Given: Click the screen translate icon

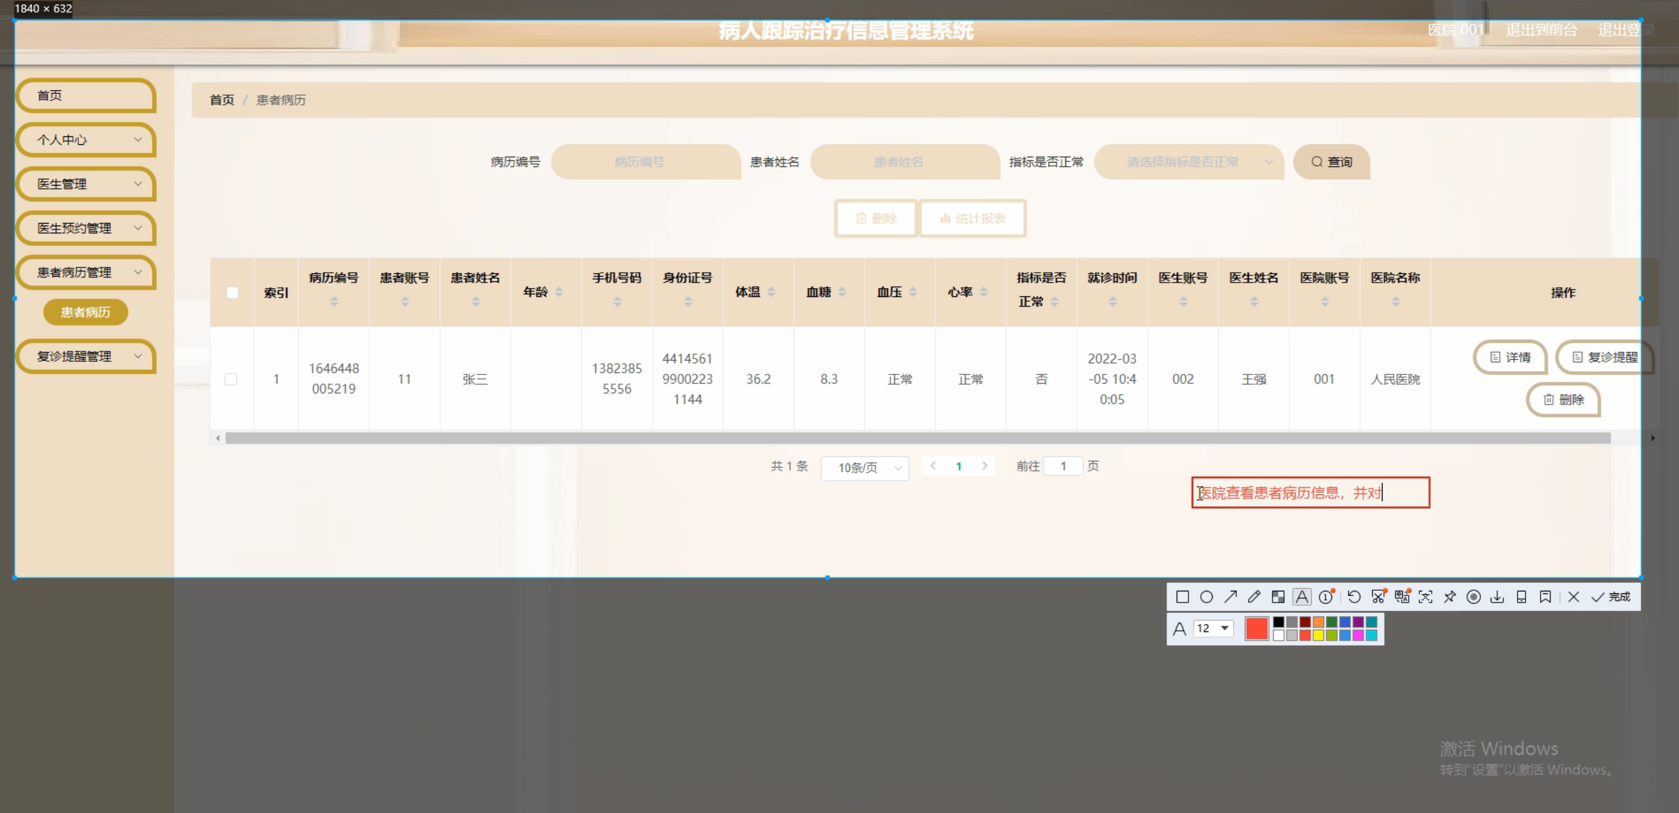Looking at the screenshot, I should coord(1402,597).
